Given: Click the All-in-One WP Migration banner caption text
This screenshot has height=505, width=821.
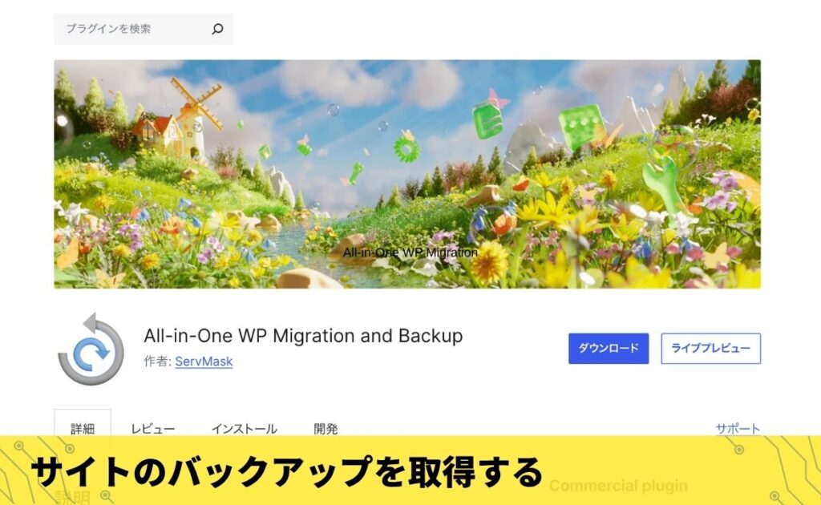Looking at the screenshot, I should click(x=410, y=252).
